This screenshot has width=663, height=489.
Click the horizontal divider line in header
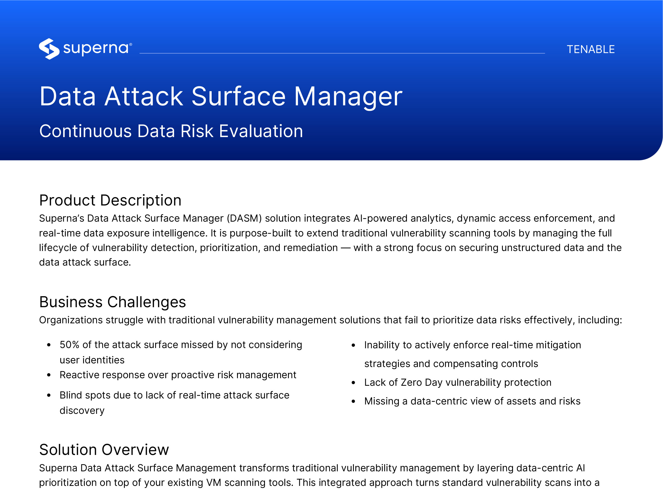342,53
